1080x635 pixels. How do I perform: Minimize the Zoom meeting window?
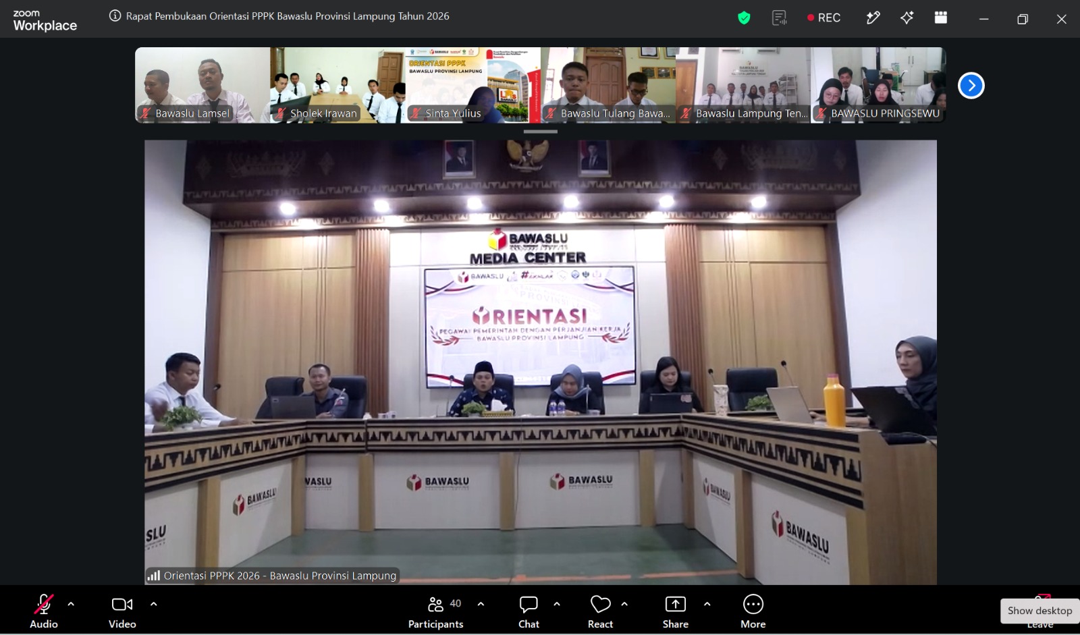(x=984, y=19)
